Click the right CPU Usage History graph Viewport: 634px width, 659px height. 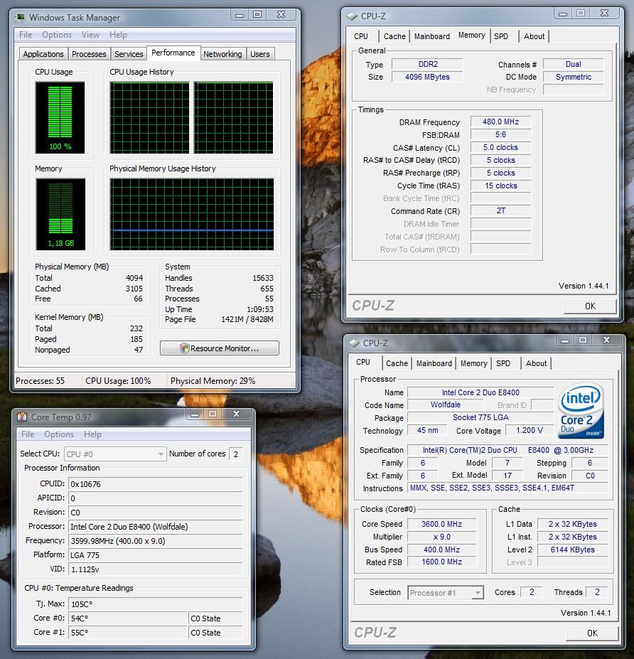click(x=234, y=118)
